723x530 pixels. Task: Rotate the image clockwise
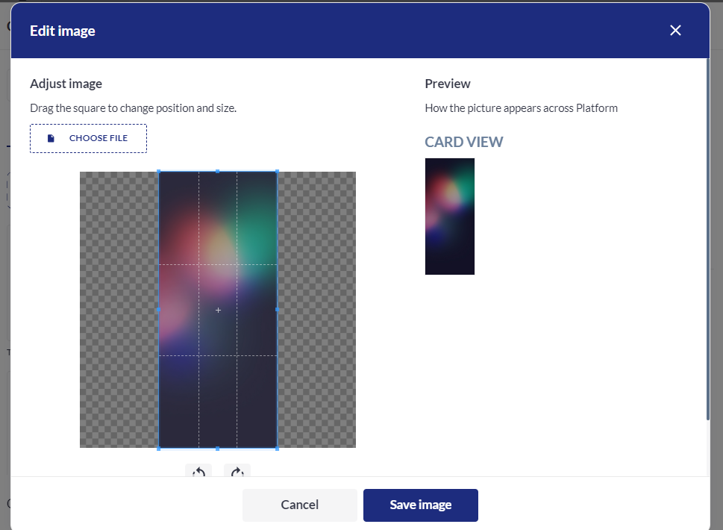(237, 471)
